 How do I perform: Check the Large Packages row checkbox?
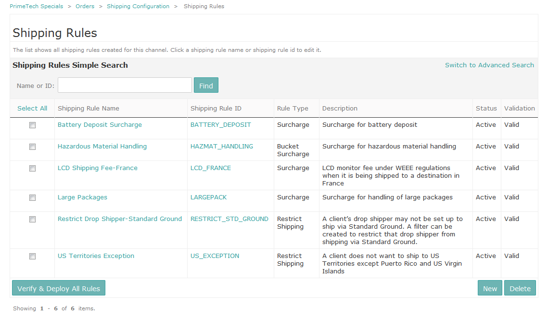click(32, 197)
